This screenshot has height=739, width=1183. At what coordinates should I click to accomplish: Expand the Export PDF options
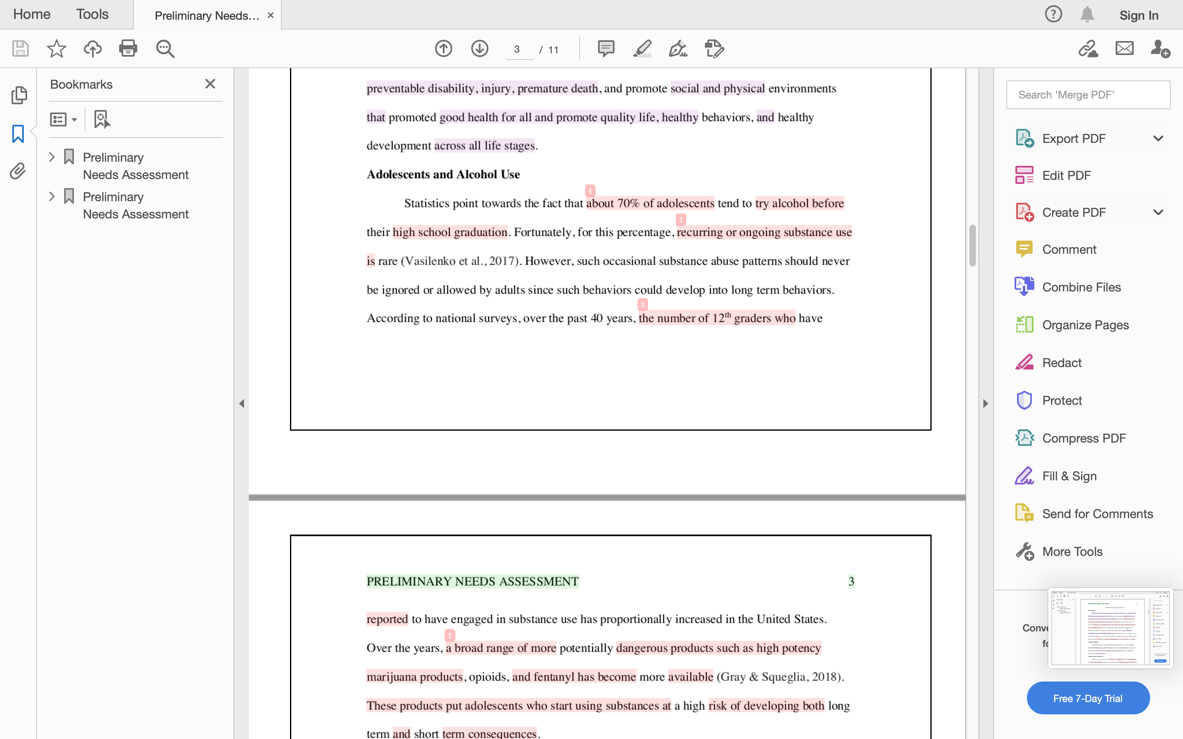tap(1158, 139)
